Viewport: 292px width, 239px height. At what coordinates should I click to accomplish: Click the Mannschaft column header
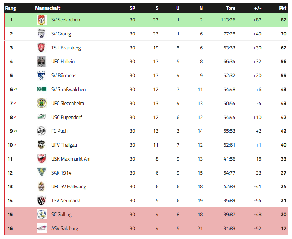coord(48,8)
